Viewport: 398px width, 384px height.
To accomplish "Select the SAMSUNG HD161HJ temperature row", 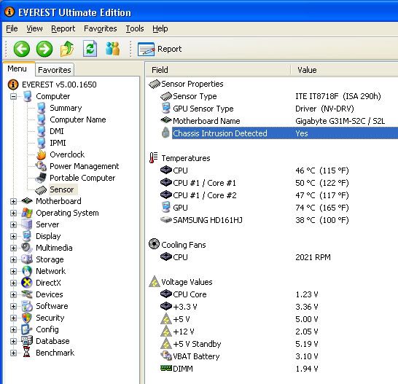I will 279,220.
